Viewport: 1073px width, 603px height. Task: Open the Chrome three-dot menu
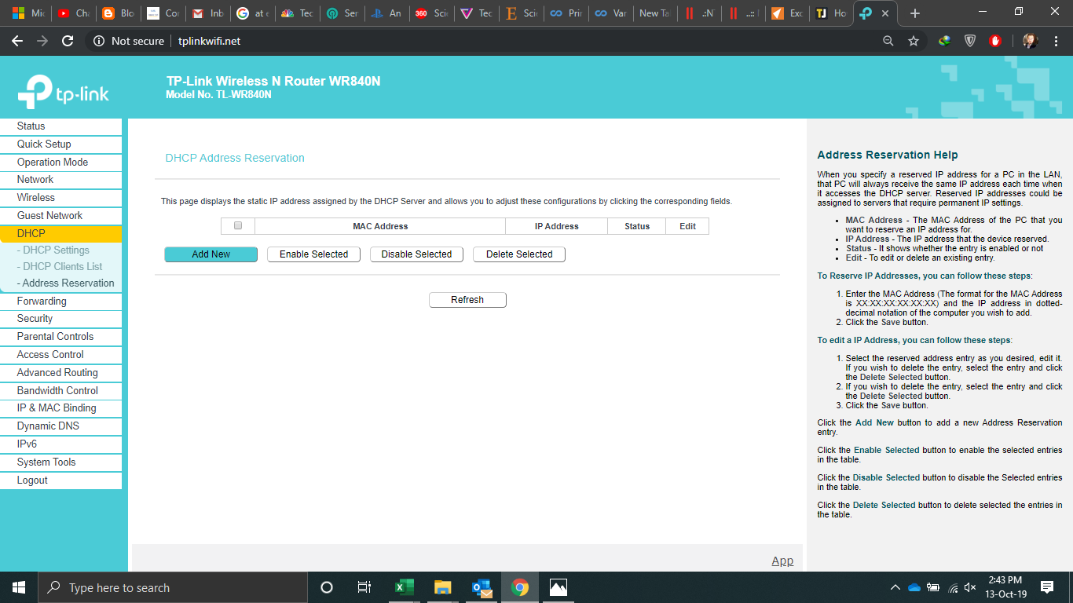(x=1056, y=41)
